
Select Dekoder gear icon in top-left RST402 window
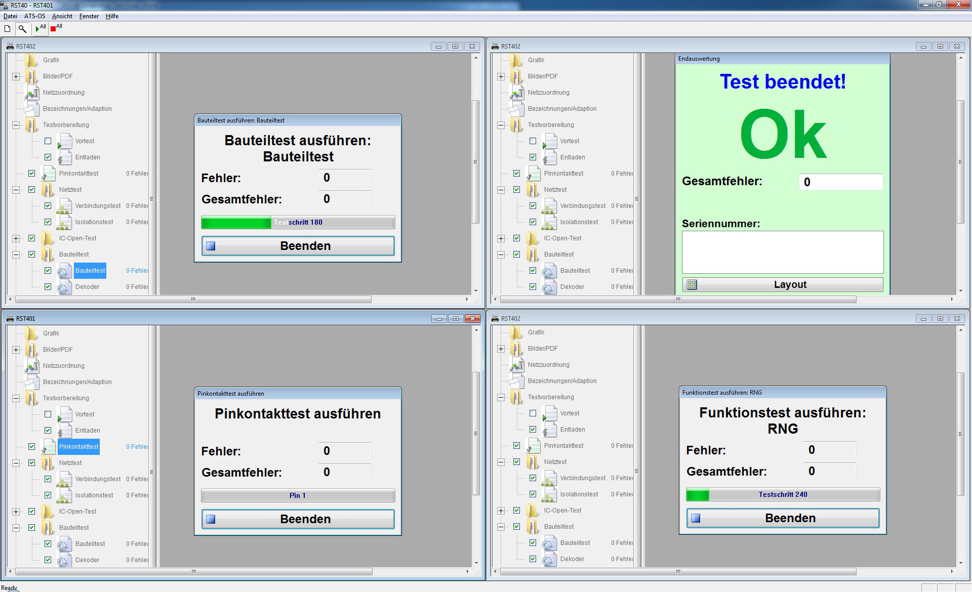[64, 287]
